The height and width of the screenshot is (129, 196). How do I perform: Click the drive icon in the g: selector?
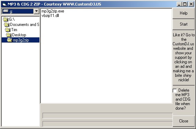[x=6, y=11]
